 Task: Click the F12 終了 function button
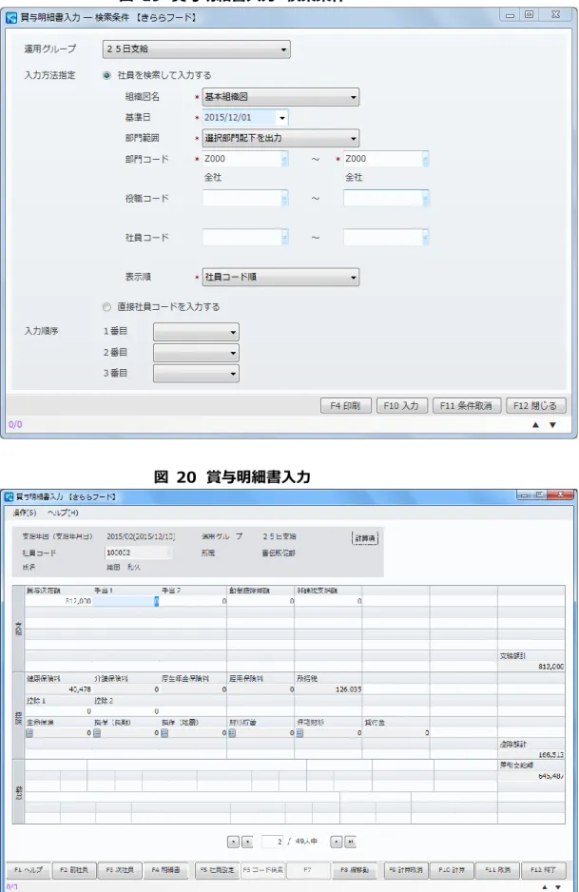pyautogui.click(x=544, y=870)
